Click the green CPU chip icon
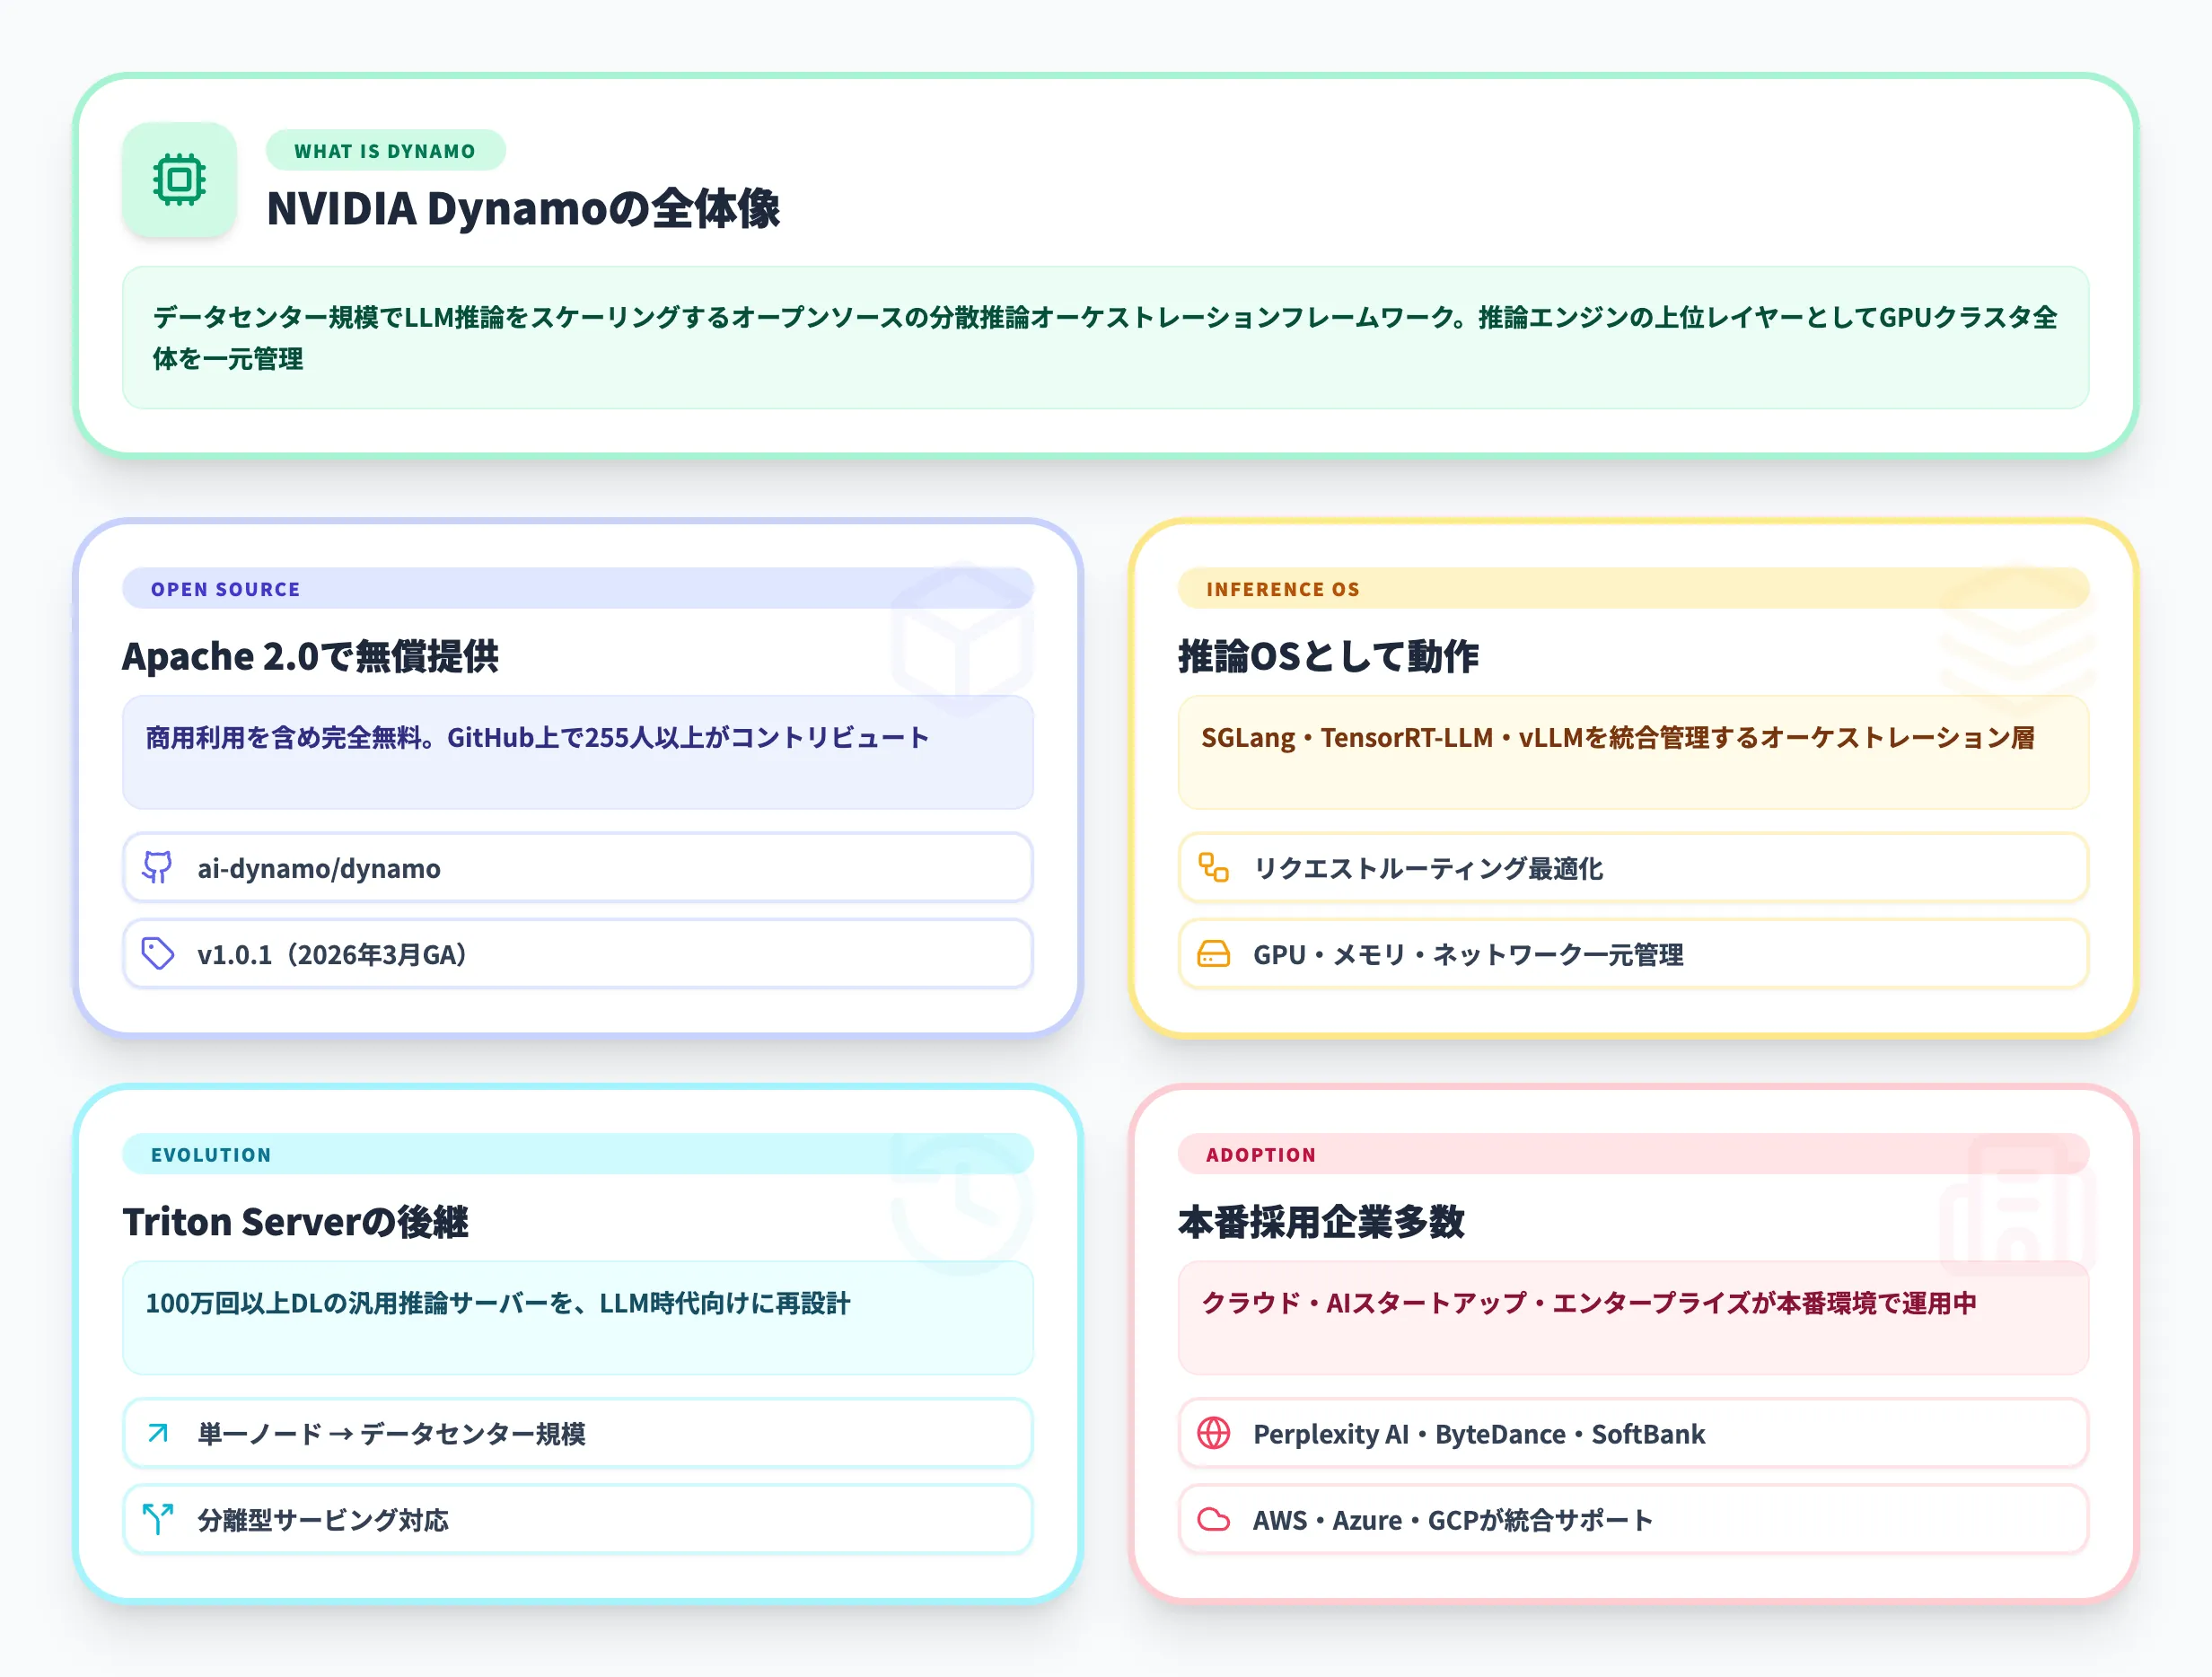Image resolution: width=2212 pixels, height=1677 pixels. click(x=179, y=180)
